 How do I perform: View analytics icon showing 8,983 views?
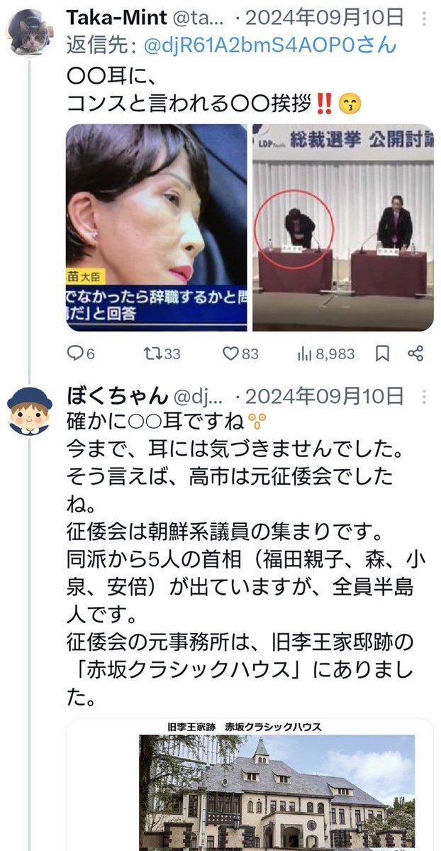point(304,354)
